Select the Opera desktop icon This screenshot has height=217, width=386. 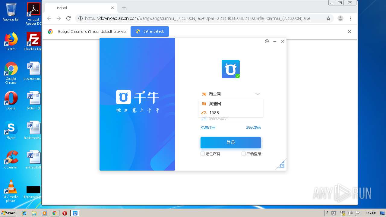coord(11,101)
